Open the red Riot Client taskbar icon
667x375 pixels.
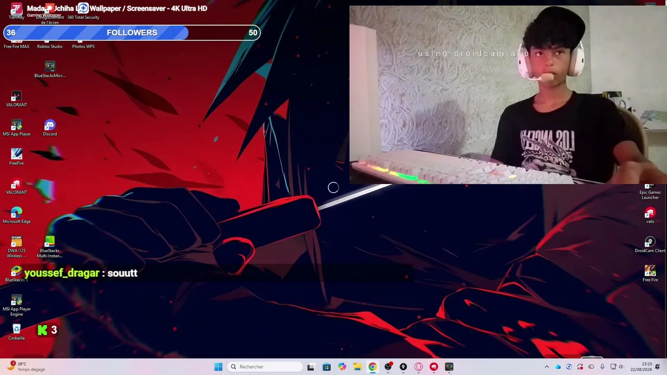(x=434, y=367)
